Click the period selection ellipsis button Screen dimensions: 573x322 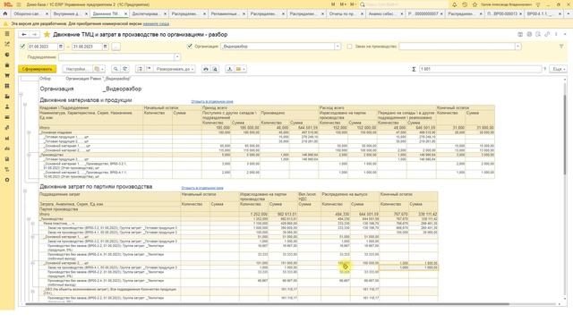(115, 47)
